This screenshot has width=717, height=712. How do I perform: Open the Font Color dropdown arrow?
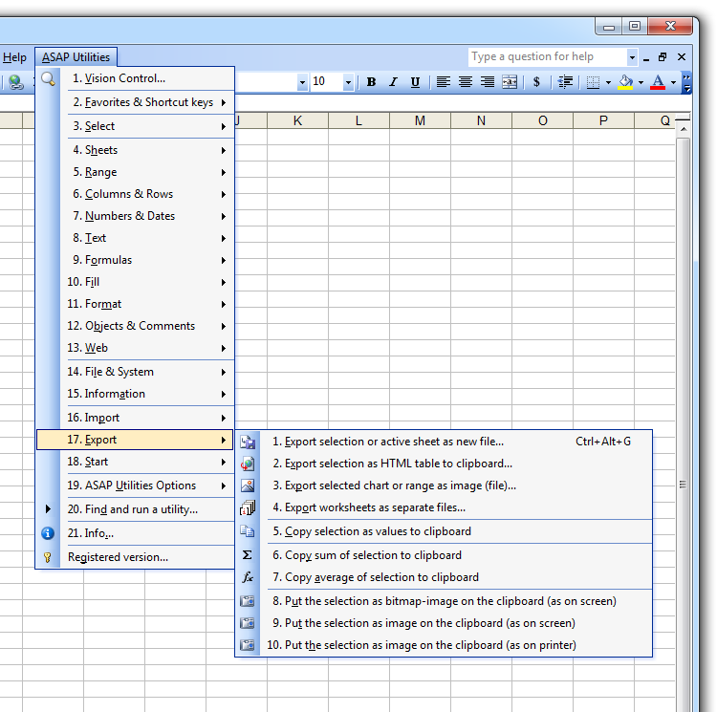pyautogui.click(x=673, y=82)
